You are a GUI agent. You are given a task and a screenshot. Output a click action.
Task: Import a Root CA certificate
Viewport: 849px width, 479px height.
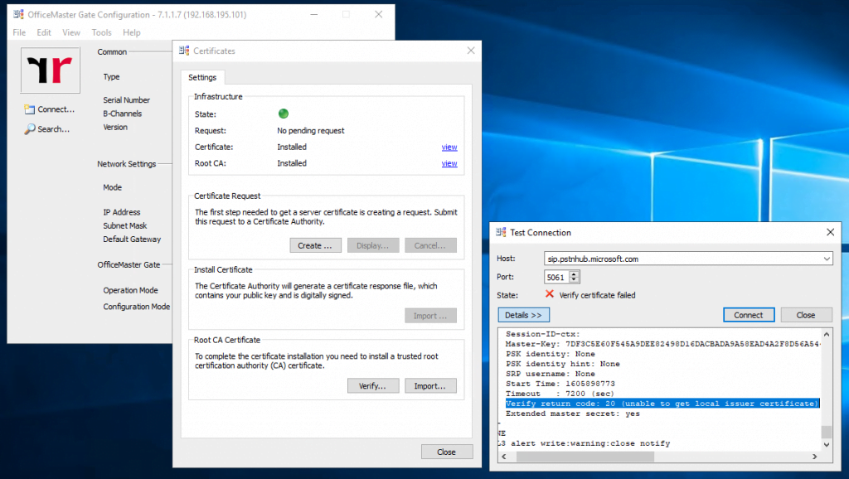tap(430, 386)
